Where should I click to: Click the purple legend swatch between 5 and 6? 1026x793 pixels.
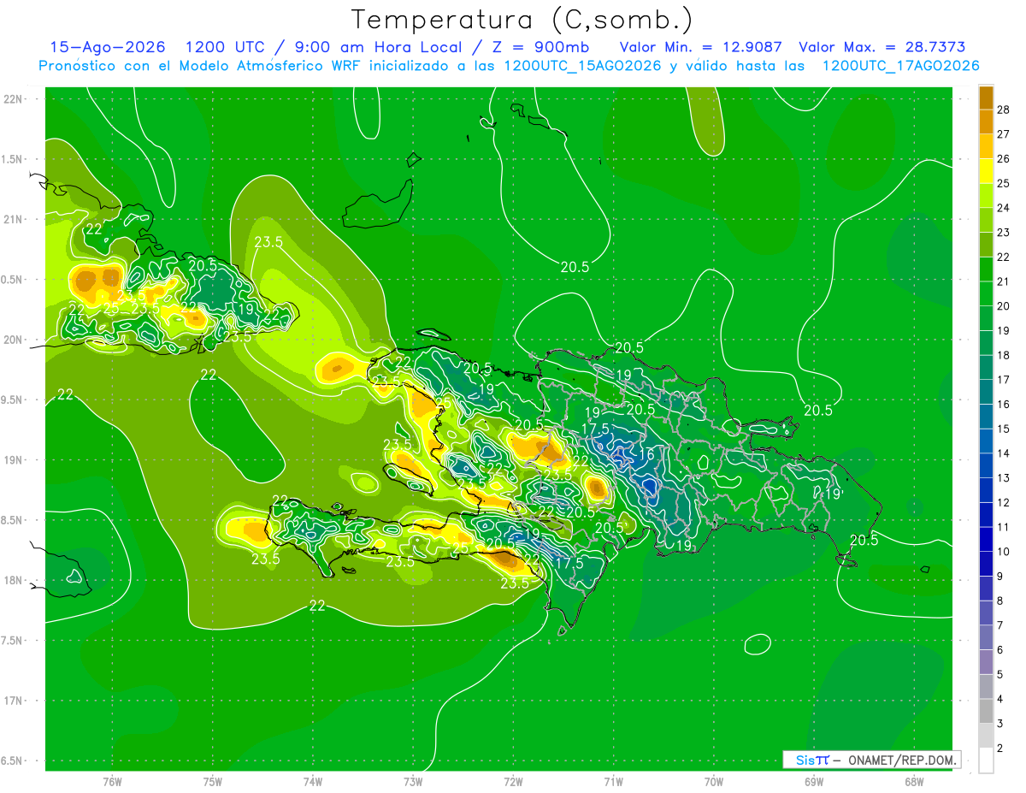[x=986, y=661]
